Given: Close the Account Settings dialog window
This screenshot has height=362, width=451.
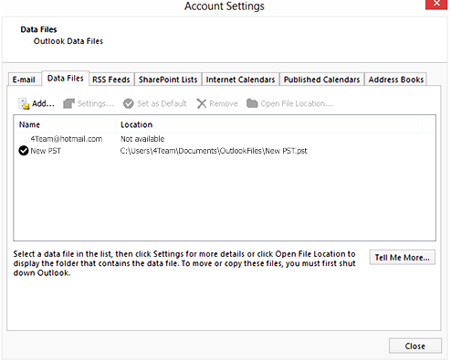Looking at the screenshot, I should 436,4.
